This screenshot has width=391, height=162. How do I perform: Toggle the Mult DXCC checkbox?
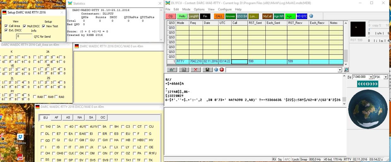pyautogui.click(x=25, y=26)
